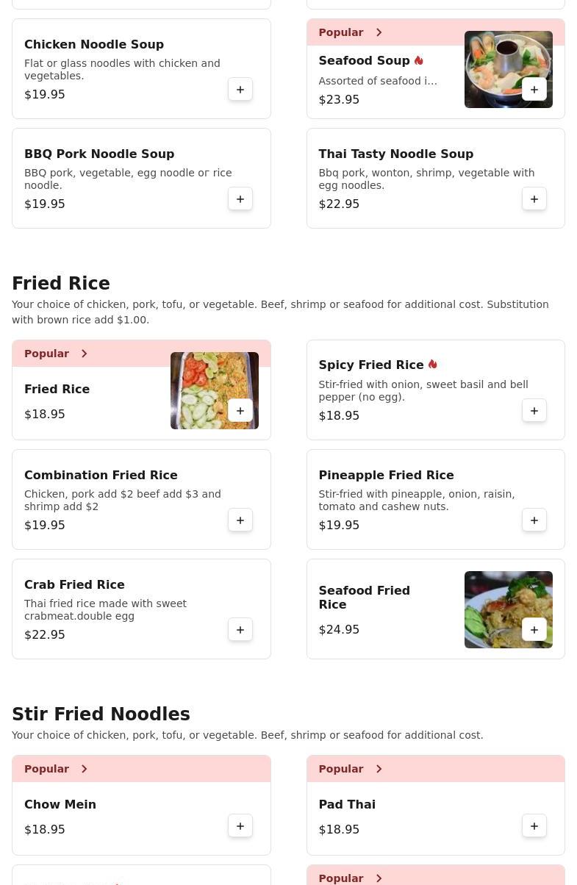The width and height of the screenshot is (577, 885).
Task: Select the Pineapple Fried Rice title
Action: [x=386, y=475]
